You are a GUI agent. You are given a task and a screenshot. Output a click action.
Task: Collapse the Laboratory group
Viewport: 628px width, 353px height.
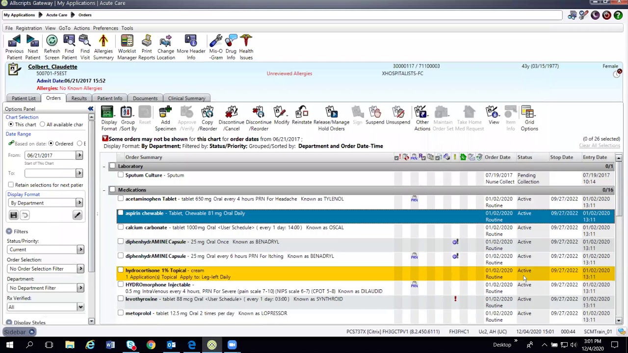tap(104, 166)
